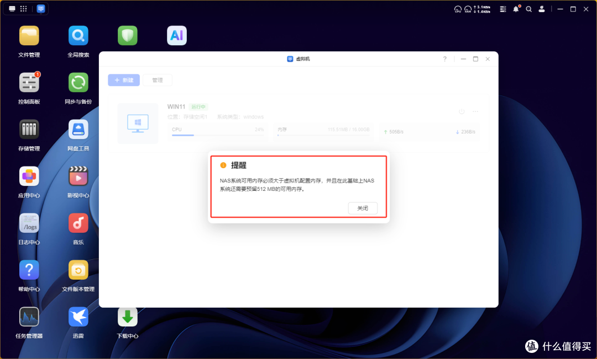
Task: Click the 关闭 button in reminder dialog
Action: coord(363,208)
